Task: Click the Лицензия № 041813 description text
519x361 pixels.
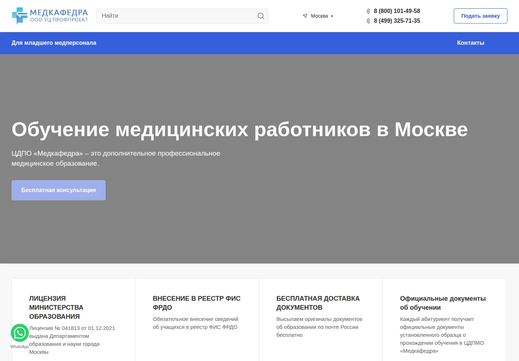Action: [x=72, y=340]
